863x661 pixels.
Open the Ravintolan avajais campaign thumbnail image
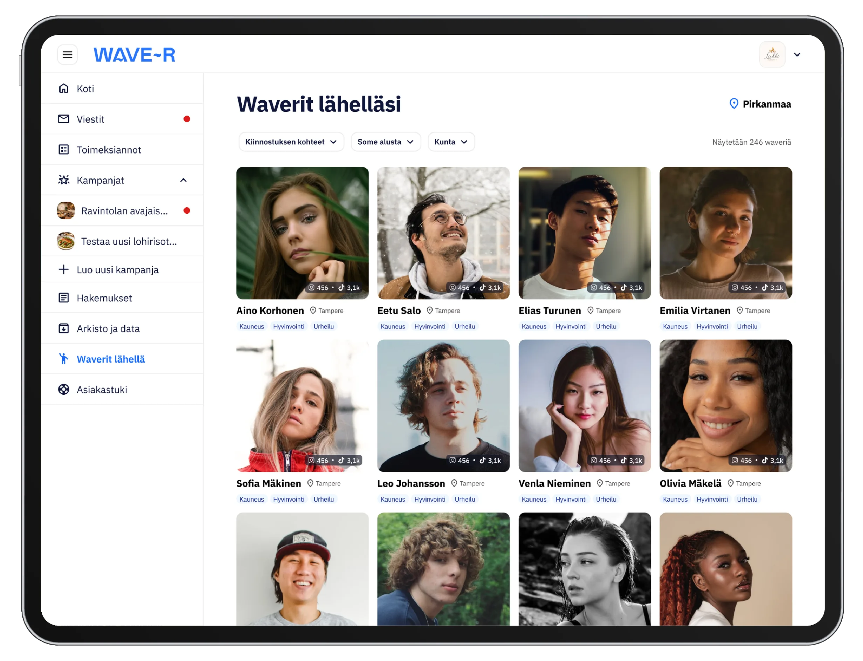point(66,211)
